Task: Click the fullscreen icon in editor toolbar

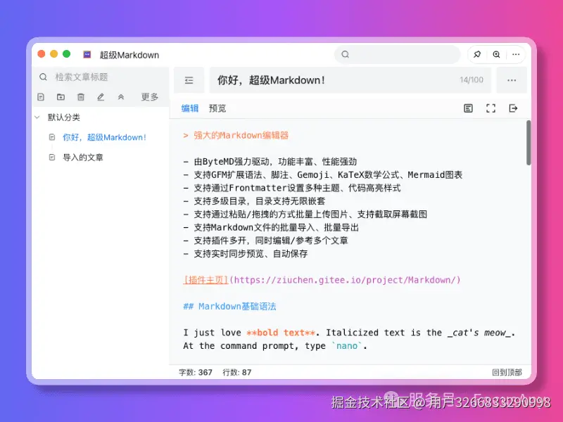Action: tap(491, 108)
